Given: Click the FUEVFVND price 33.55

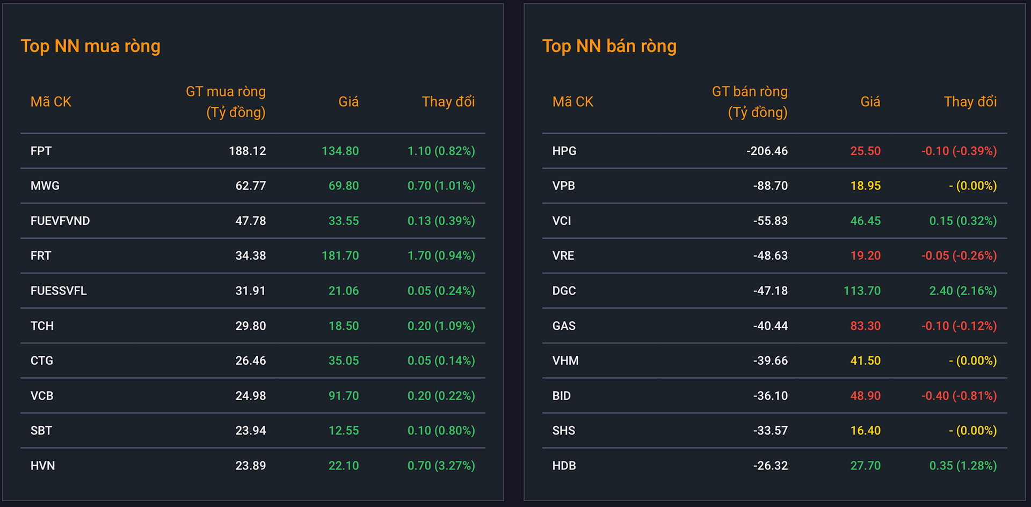Looking at the screenshot, I should tap(344, 221).
